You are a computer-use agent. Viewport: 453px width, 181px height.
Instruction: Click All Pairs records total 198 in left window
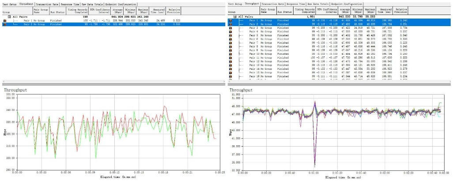point(85,17)
